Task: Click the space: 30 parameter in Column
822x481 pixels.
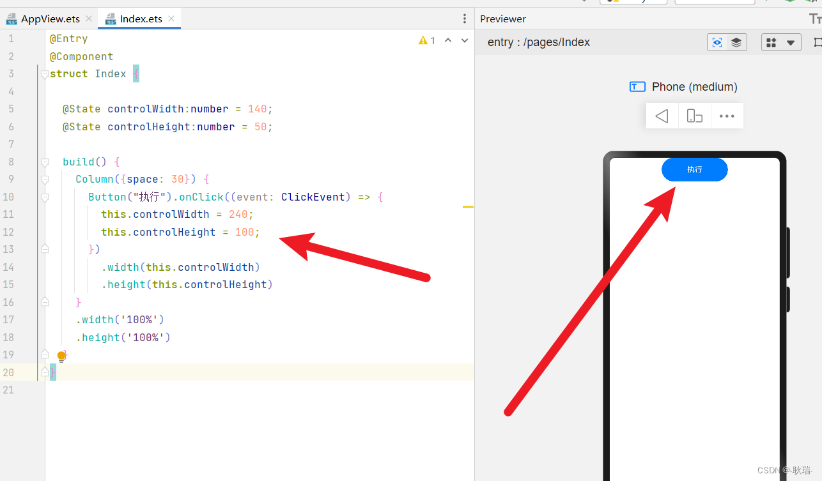Action: (155, 179)
